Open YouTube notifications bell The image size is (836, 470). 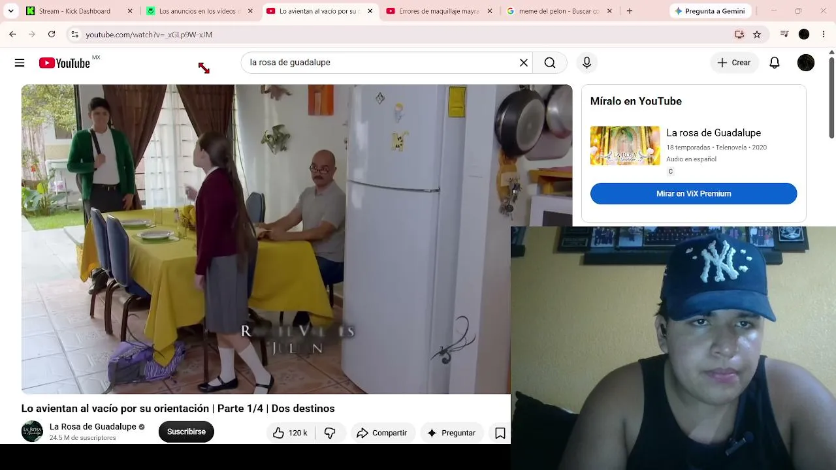pyautogui.click(x=775, y=63)
